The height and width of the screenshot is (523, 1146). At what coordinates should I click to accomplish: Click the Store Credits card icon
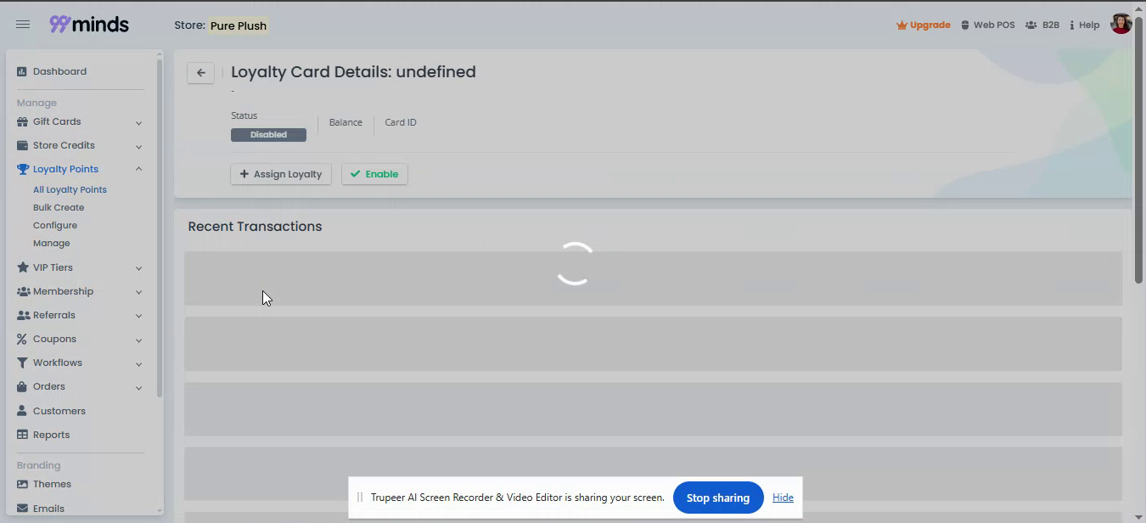tap(22, 145)
